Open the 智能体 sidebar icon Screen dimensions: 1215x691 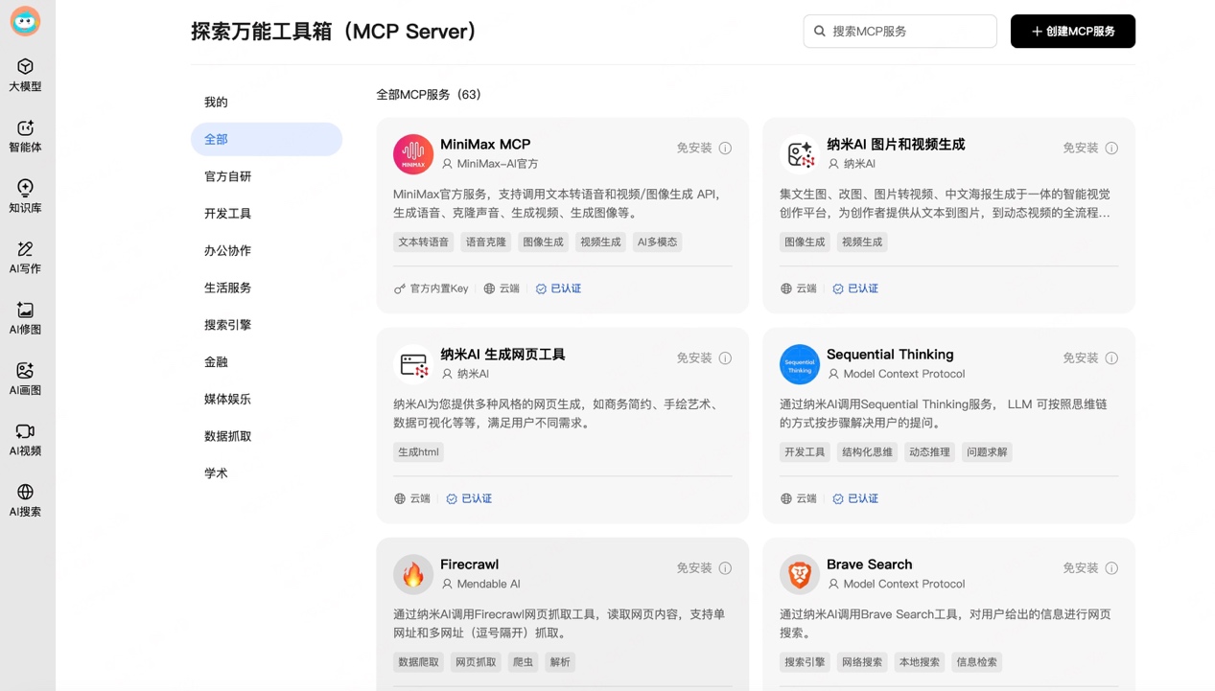(25, 136)
